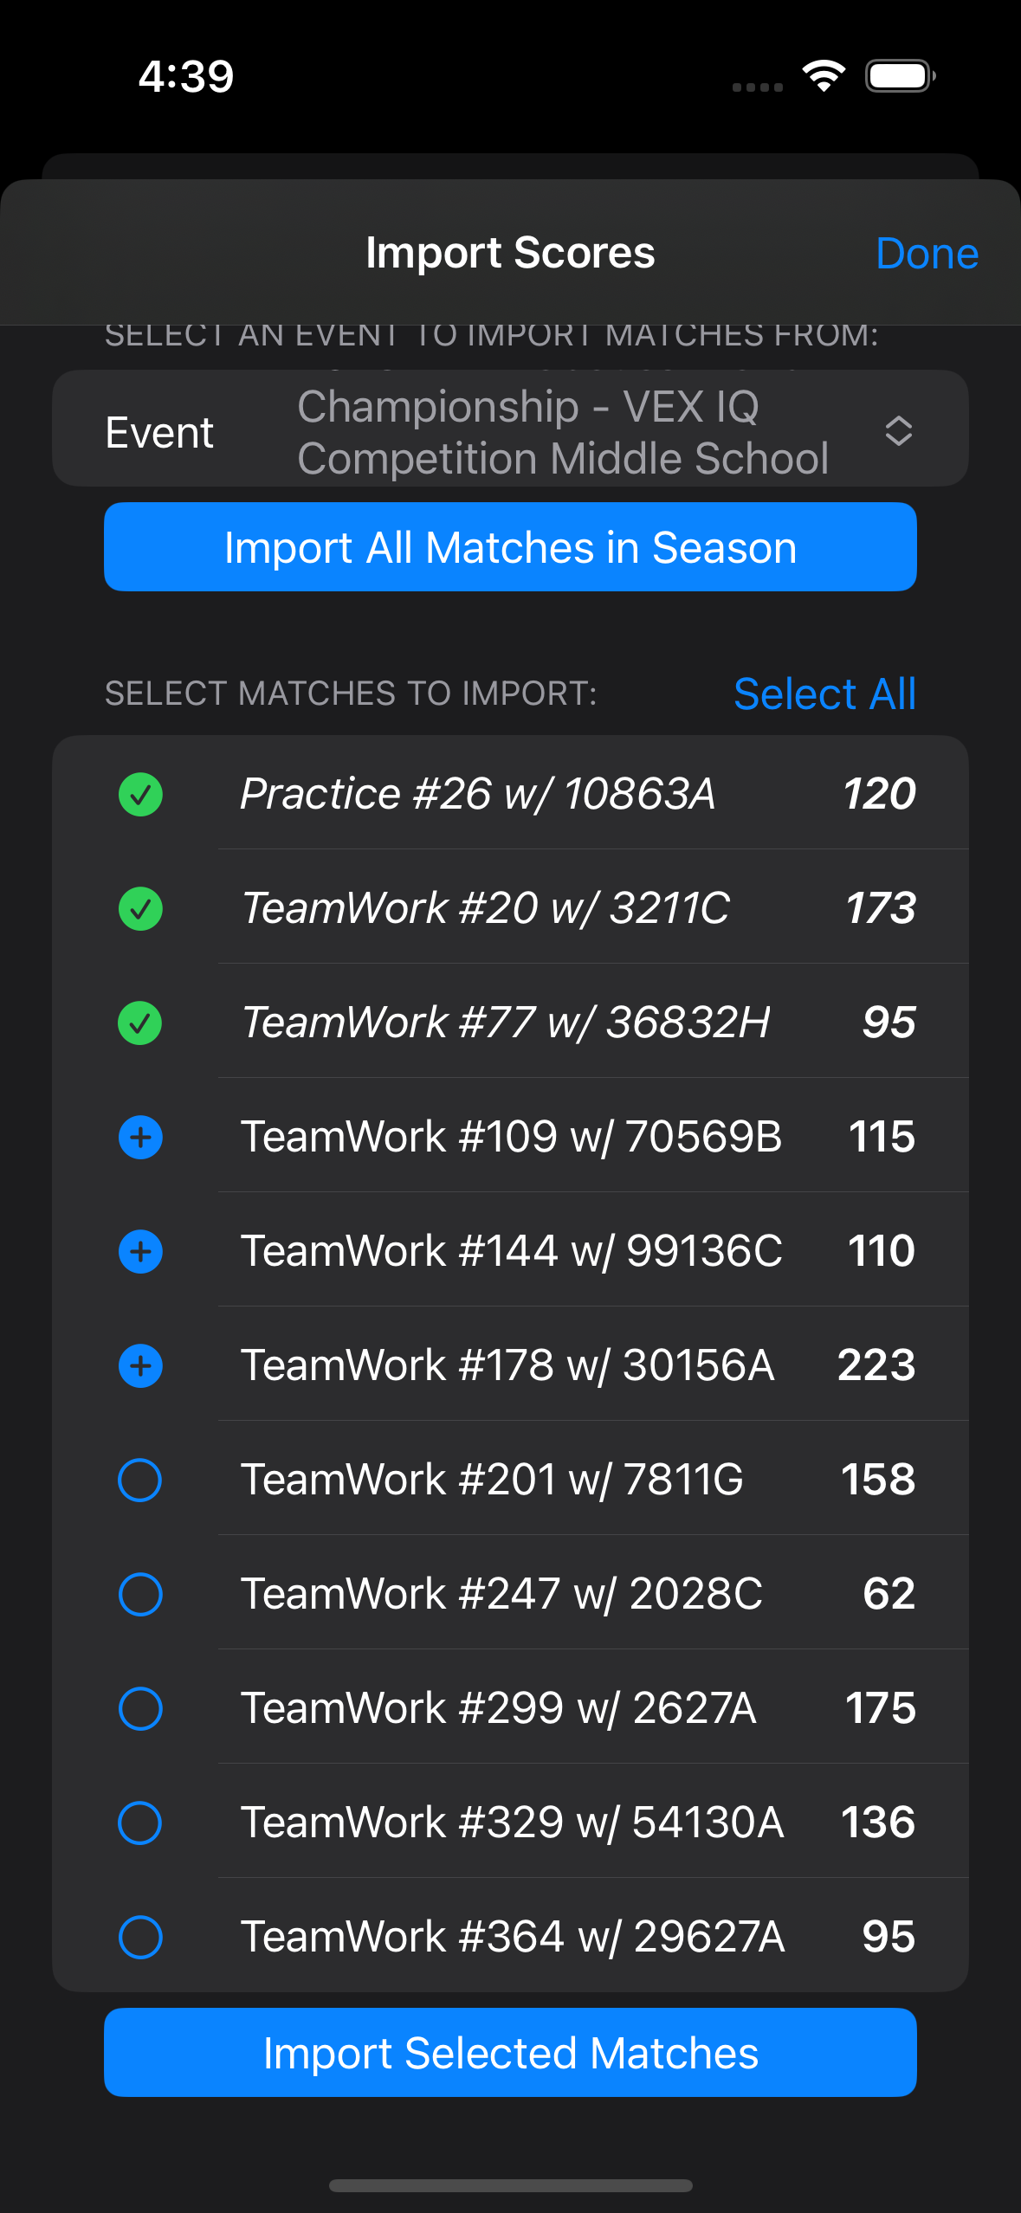
Task: Select the empty circle for TeamWork #201
Action: point(140,1480)
